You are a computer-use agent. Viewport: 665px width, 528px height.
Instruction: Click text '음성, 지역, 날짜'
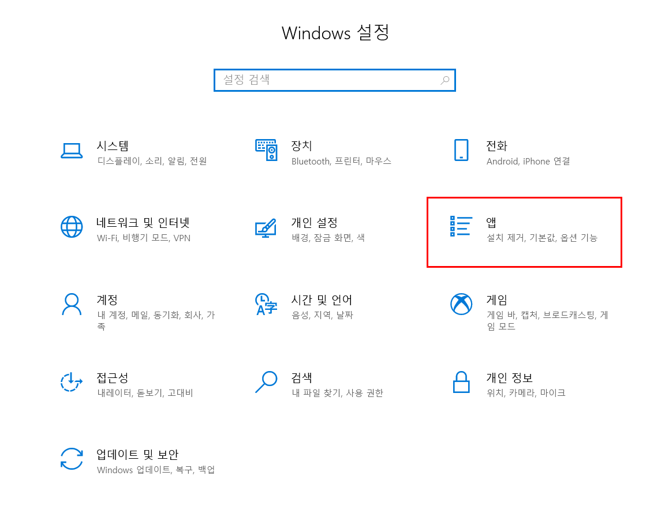click(322, 315)
